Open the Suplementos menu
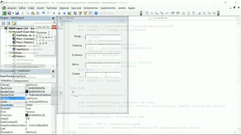The image size is (241, 135). pos(108,8)
